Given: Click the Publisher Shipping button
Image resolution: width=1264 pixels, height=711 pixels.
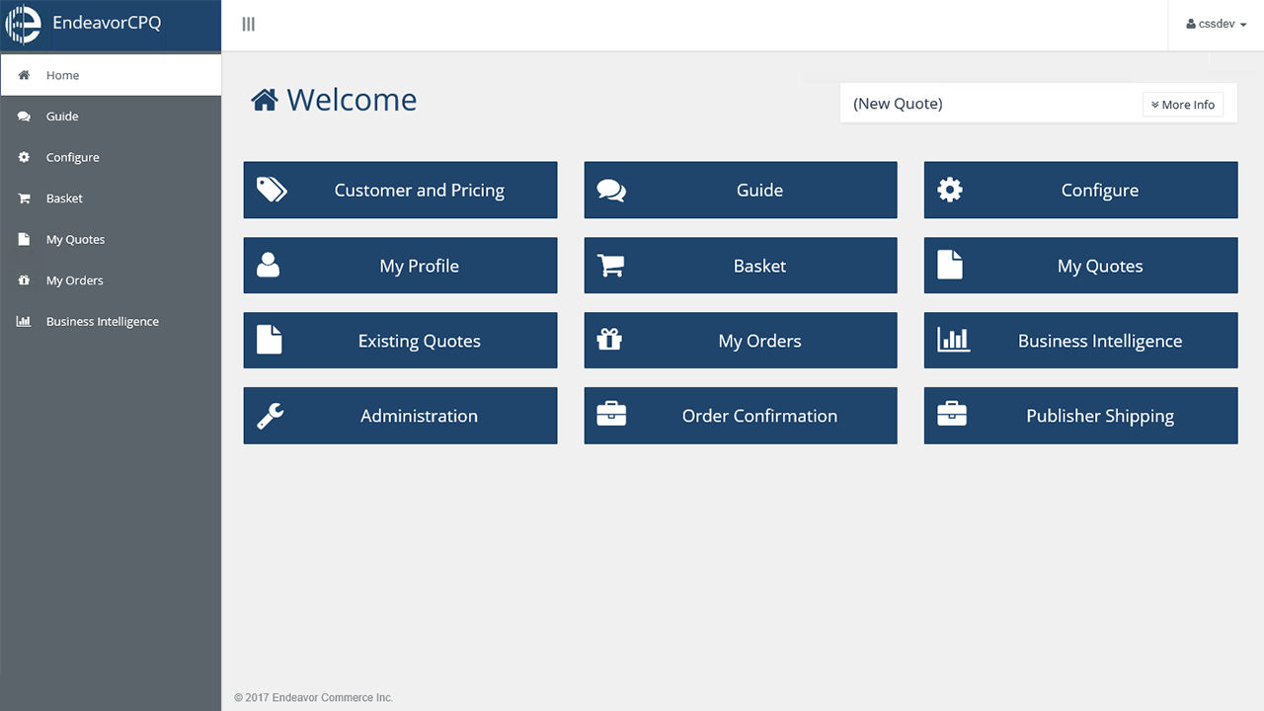Looking at the screenshot, I should click(1080, 415).
